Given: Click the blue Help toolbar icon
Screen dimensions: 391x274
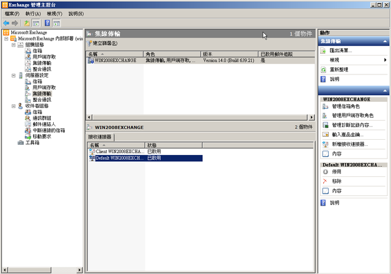Looking at the screenshot, I should click(48, 23).
